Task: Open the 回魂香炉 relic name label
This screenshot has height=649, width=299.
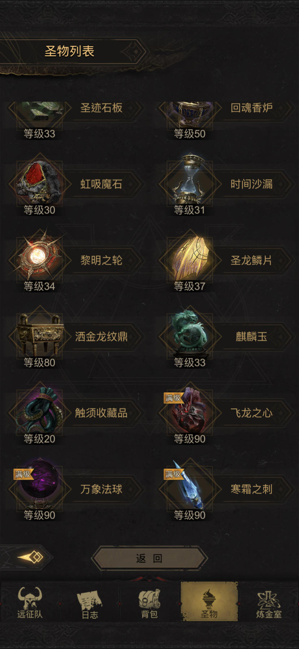Action: [251, 108]
